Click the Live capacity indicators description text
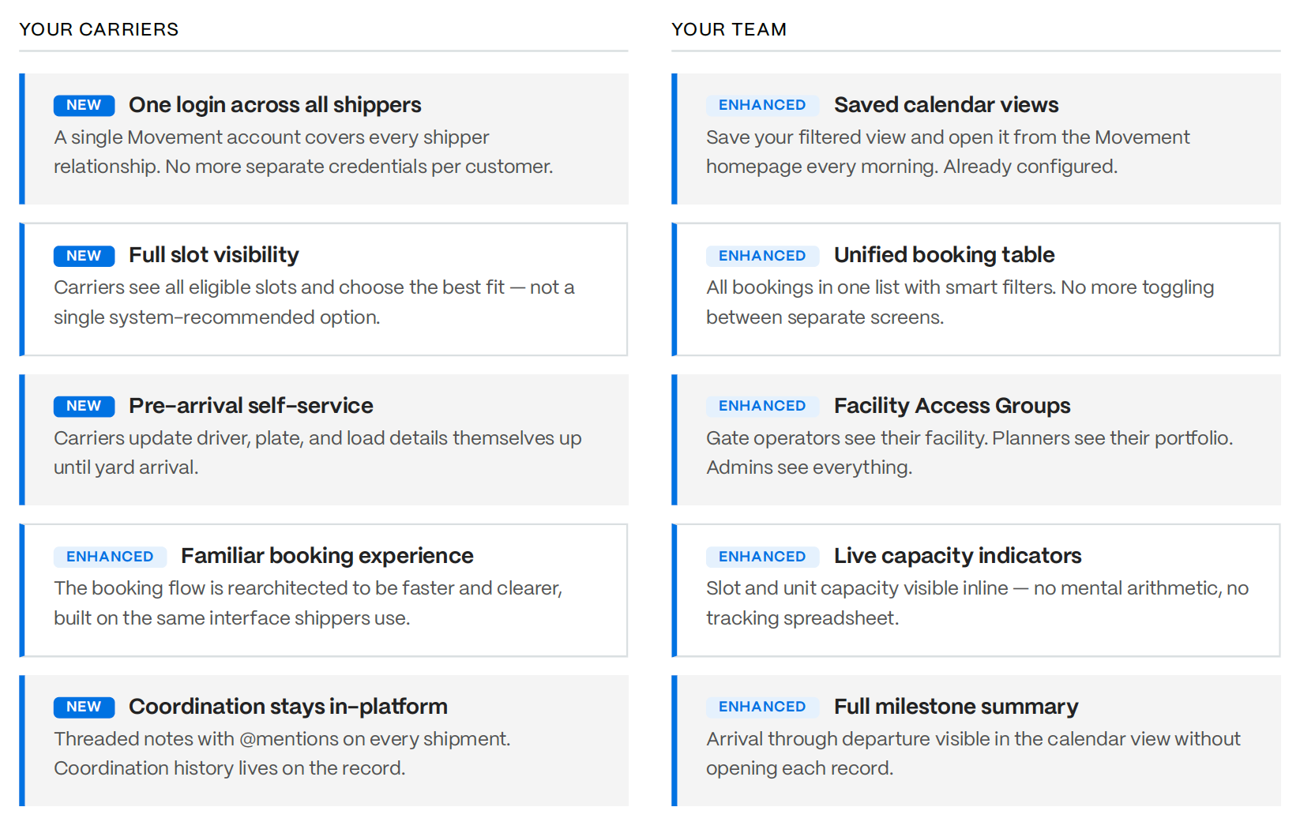1300x837 pixels. [x=977, y=603]
